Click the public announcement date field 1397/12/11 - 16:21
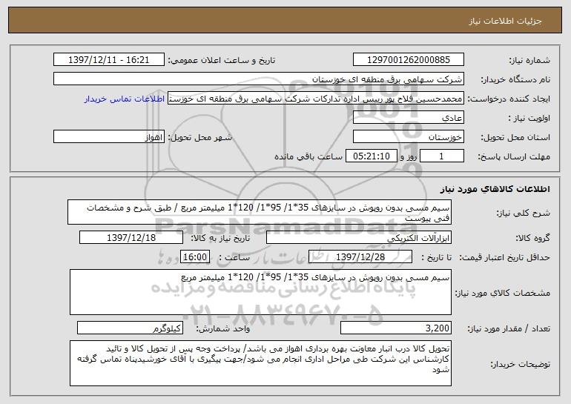571x404 pixels. [108, 60]
